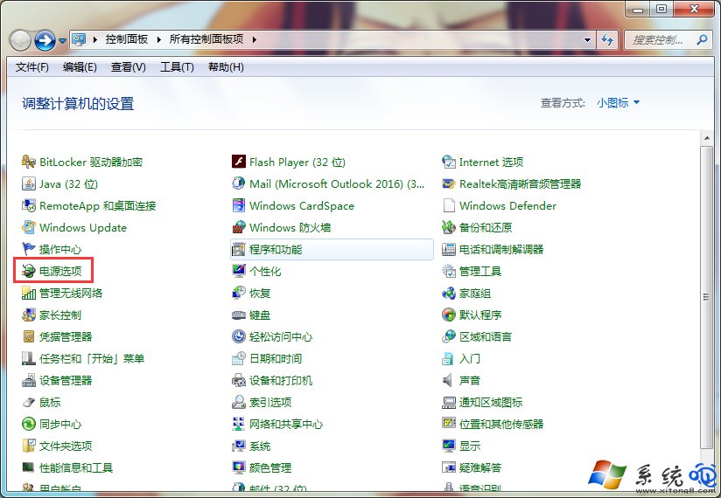The image size is (721, 498).
Task: Open 程序和功能 icon
Action: 239,249
